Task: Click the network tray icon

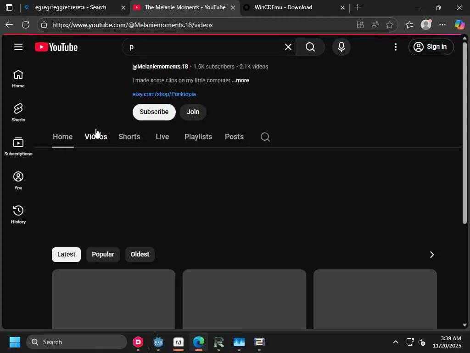Action: pyautogui.click(x=410, y=342)
